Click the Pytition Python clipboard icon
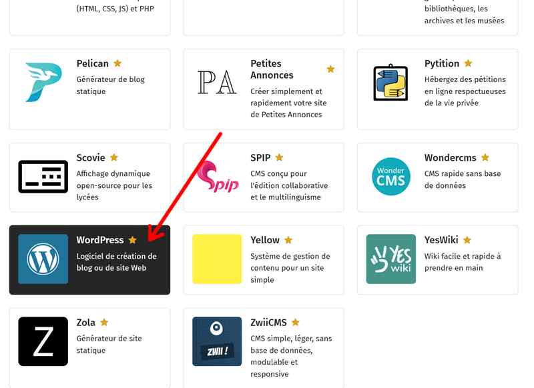The image size is (534, 388). tap(390, 82)
